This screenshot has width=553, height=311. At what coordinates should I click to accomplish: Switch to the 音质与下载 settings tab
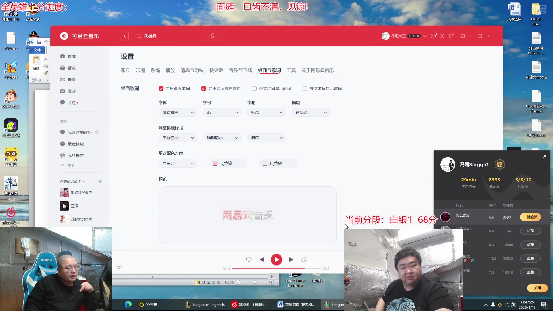tap(240, 70)
